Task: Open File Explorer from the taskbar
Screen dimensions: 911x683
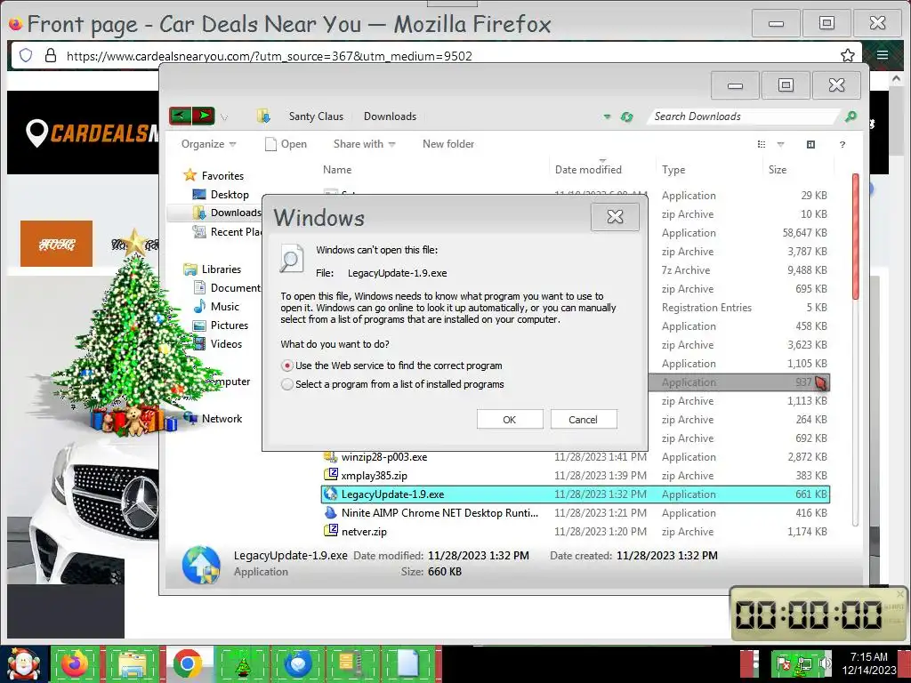Action: [x=132, y=663]
